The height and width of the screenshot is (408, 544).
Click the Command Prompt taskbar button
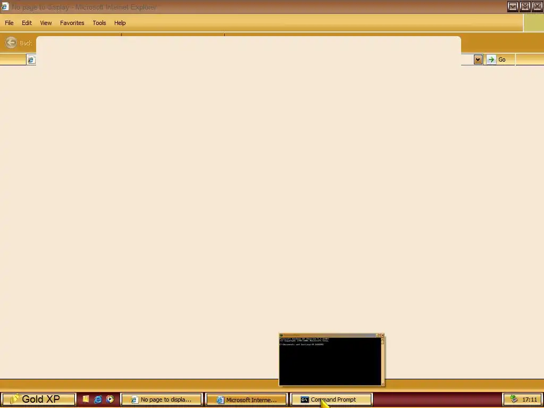(x=331, y=399)
